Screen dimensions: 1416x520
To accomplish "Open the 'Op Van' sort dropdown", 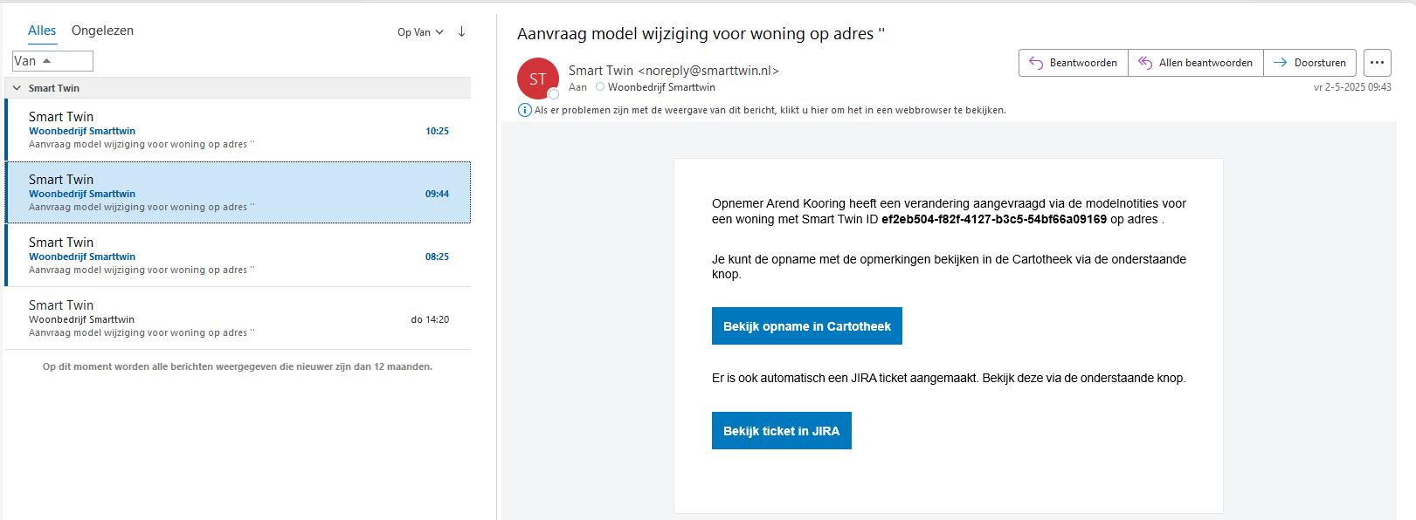I will pos(420,32).
